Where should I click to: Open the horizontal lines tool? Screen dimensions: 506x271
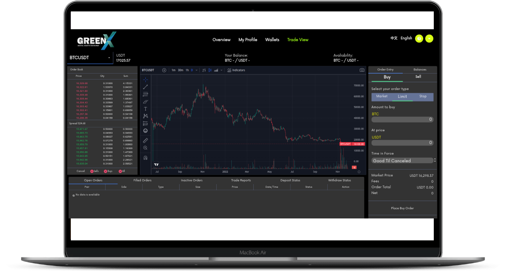click(x=145, y=94)
